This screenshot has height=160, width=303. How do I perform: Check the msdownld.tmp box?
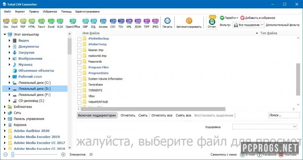click(79, 56)
